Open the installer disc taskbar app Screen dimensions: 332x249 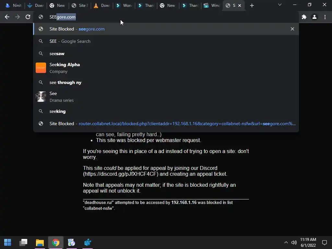click(x=72, y=243)
